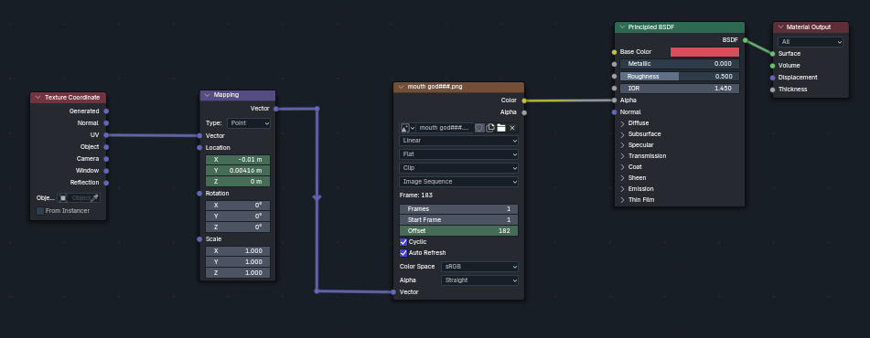Click the Object output socket
The height and width of the screenshot is (338, 870).
click(x=106, y=147)
